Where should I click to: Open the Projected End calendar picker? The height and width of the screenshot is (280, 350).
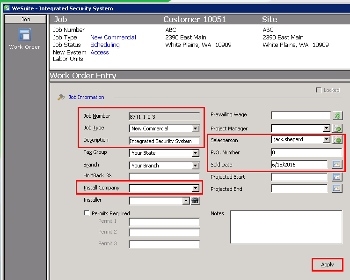pyautogui.click(x=337, y=188)
